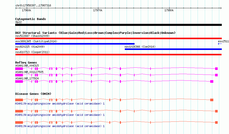This screenshot has height=134, width=229.
Task: Click the 17980k ruler tick label
Action: (169, 10)
